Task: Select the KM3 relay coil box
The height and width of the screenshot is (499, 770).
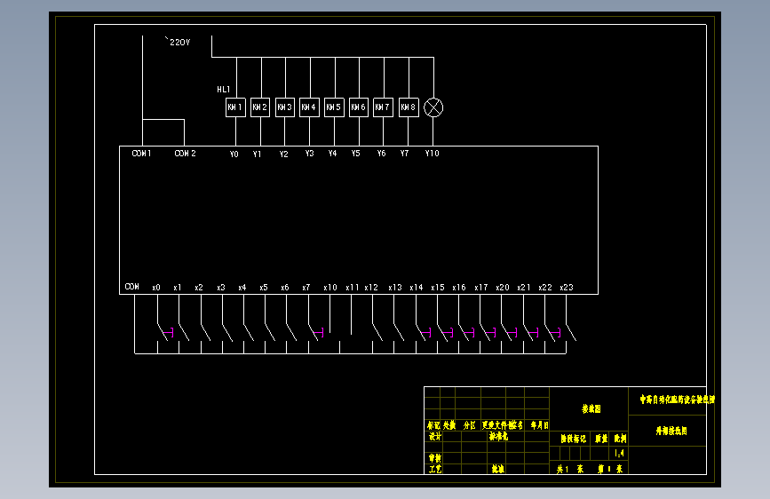Action: [285, 107]
